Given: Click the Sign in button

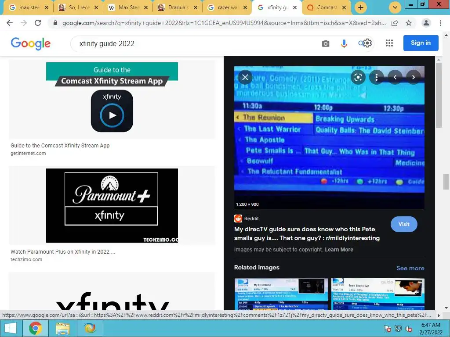Looking at the screenshot, I should [x=421, y=43].
